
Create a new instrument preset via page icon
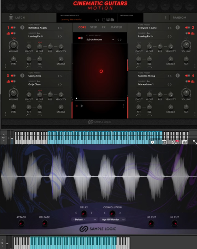(x=103, y=20)
